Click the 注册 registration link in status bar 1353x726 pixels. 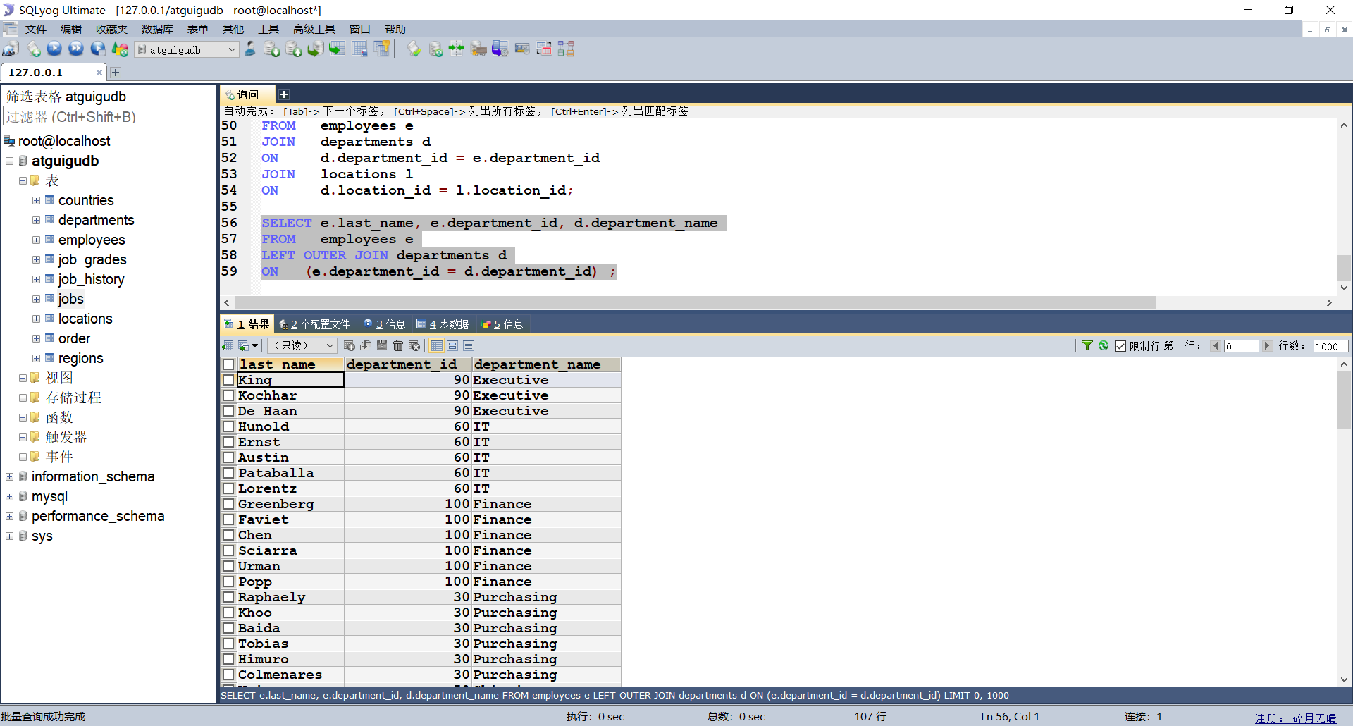[1295, 718]
